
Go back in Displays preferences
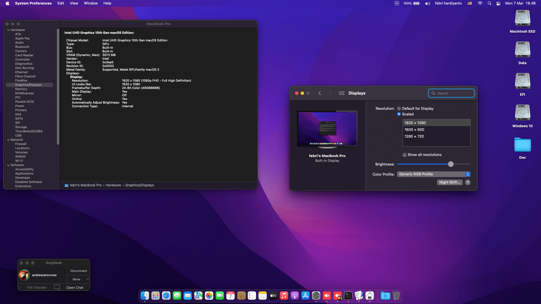pyautogui.click(x=320, y=93)
